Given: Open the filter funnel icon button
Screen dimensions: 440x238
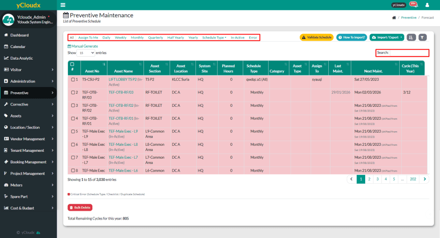Looking at the screenshot, I should pos(423,37).
